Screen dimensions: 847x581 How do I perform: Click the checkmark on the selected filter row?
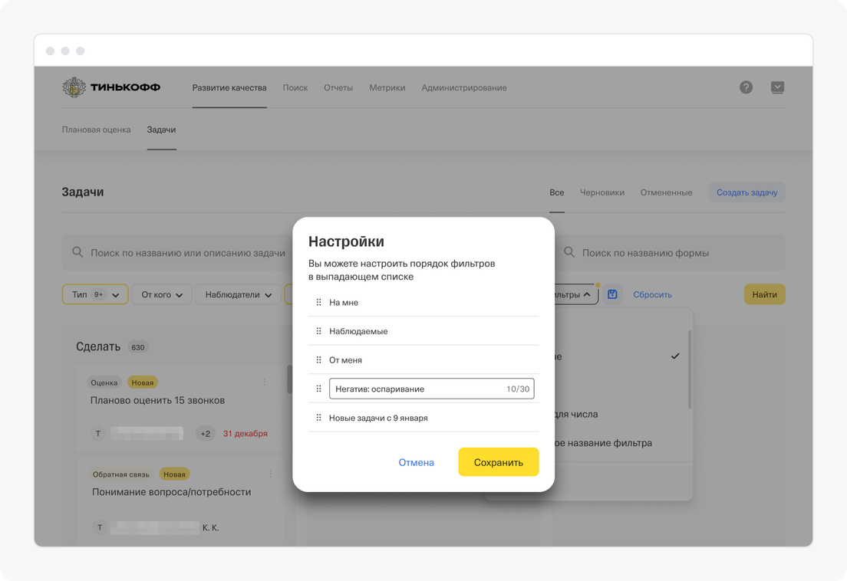[675, 356]
